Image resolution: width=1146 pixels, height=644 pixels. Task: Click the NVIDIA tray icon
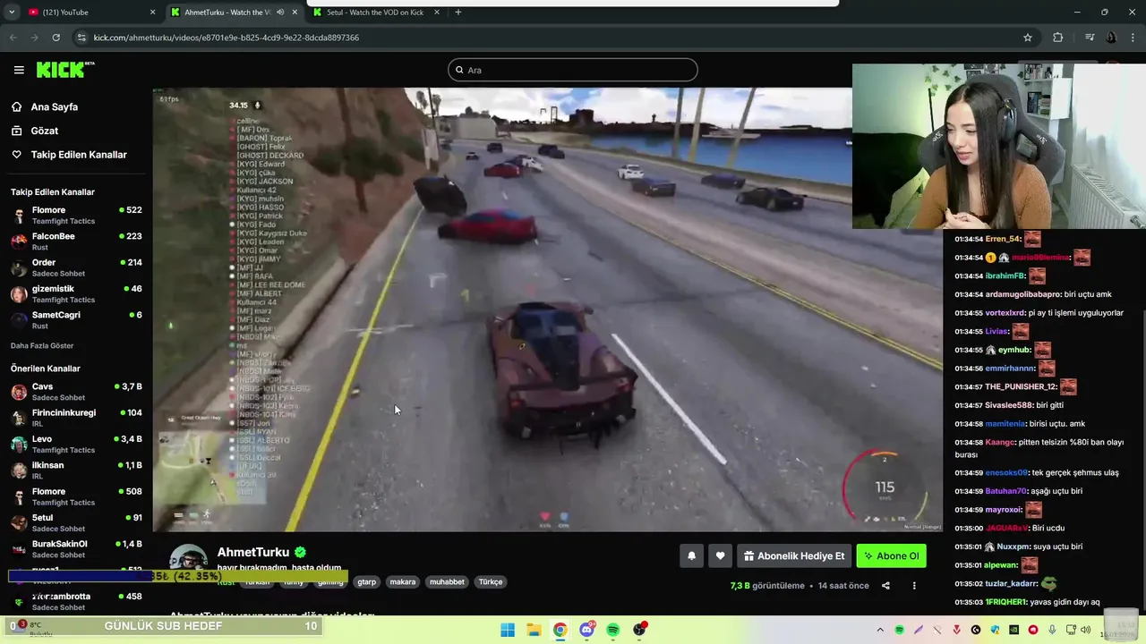(x=1014, y=630)
